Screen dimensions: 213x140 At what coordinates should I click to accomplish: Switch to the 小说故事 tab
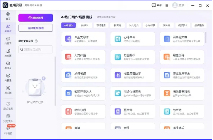point(150,25)
